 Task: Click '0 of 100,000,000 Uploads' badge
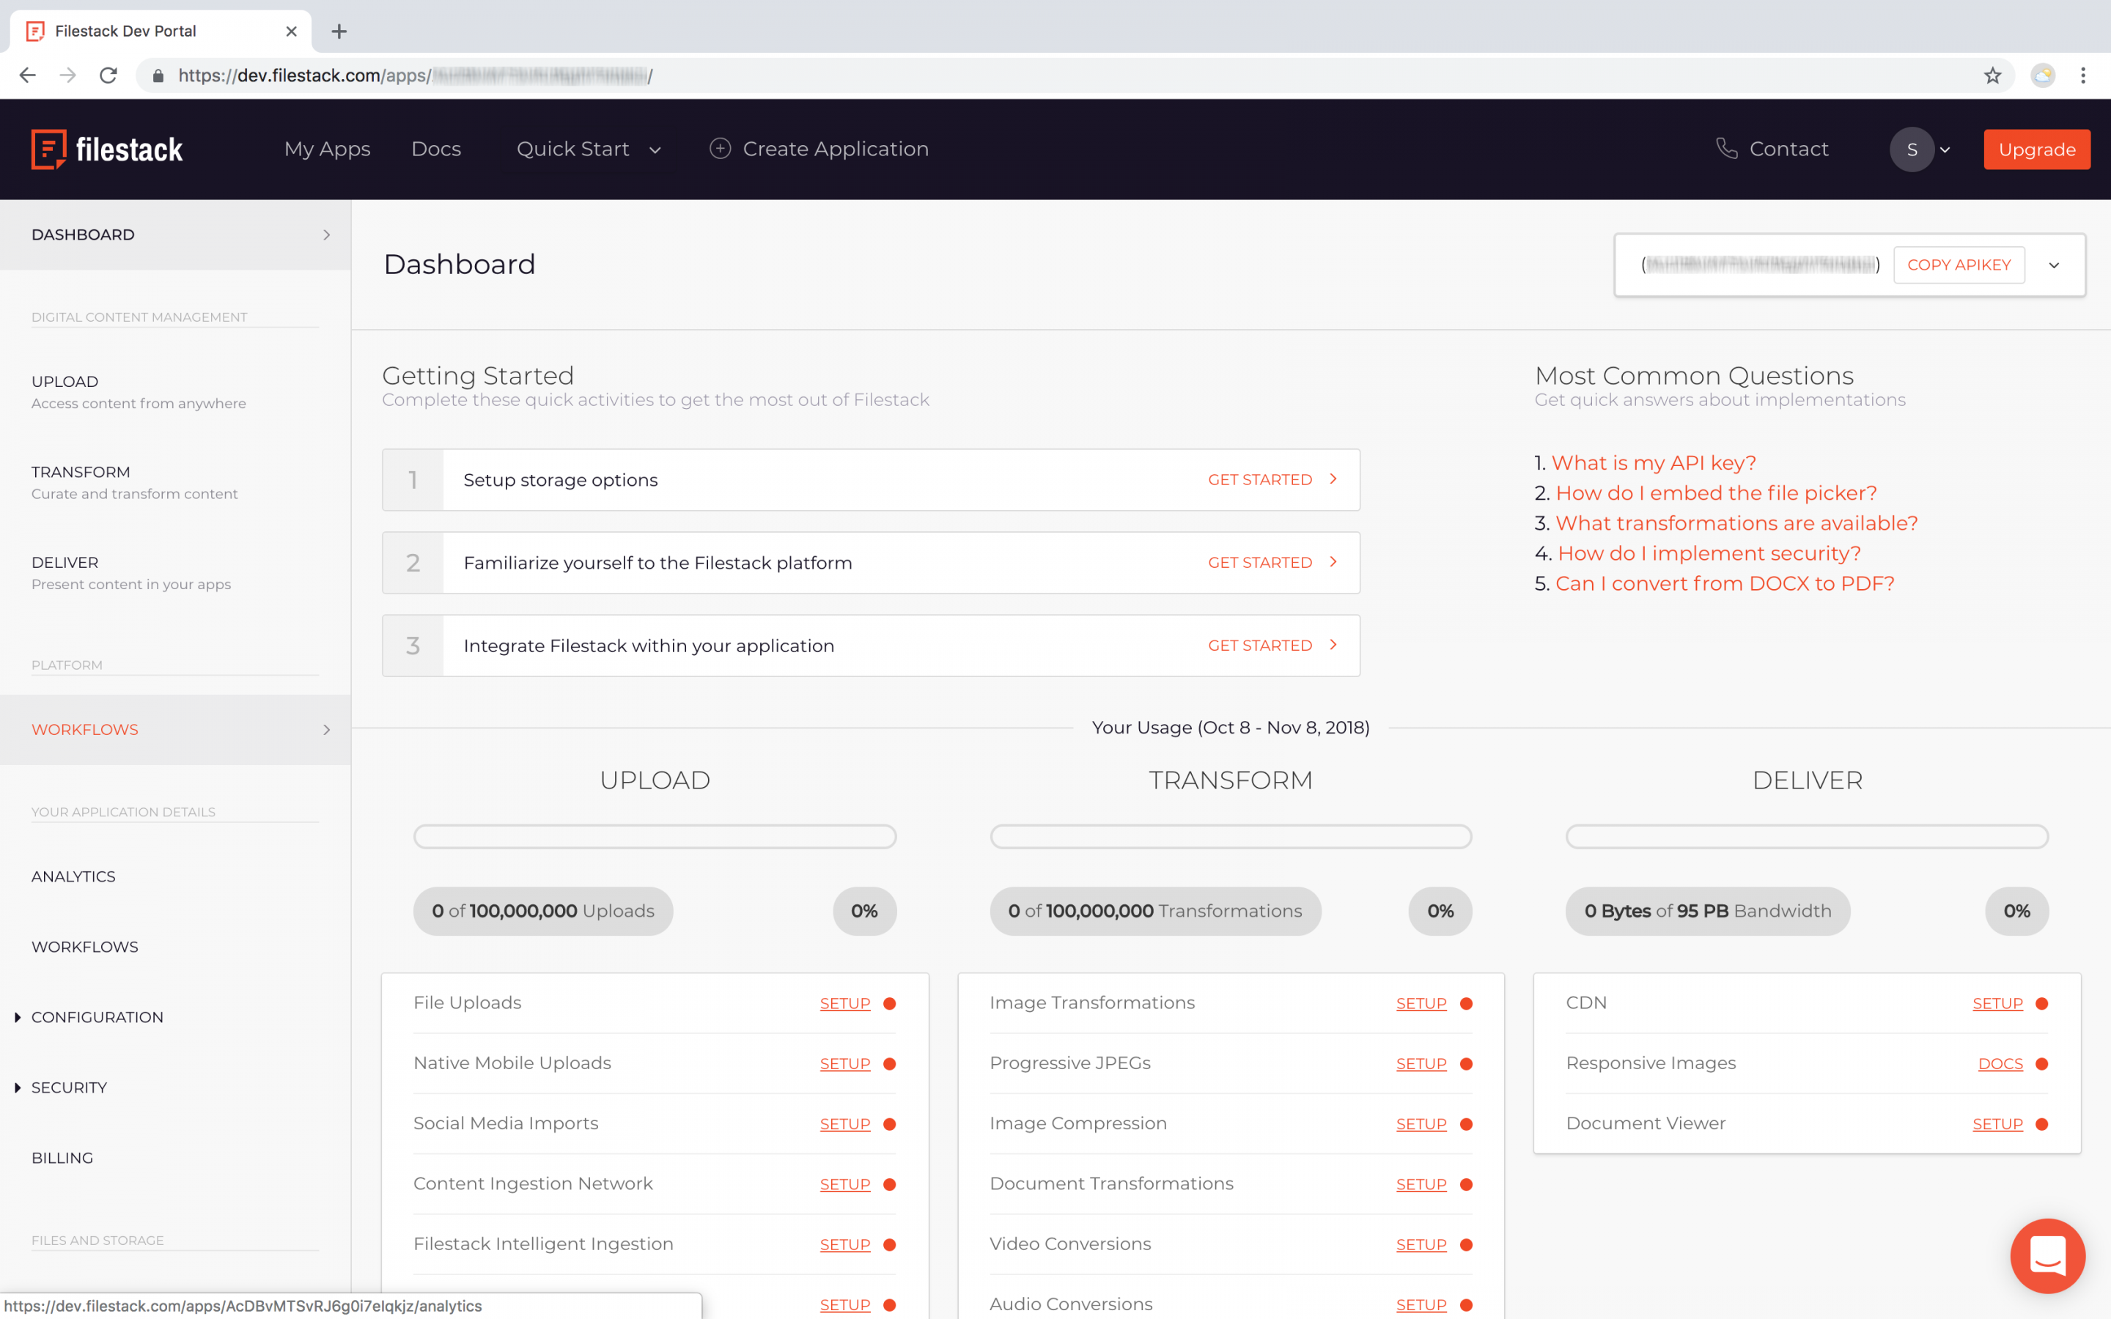click(x=542, y=911)
